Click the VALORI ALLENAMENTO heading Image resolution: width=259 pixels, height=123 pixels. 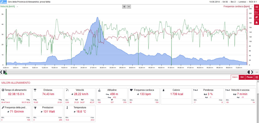16,83
